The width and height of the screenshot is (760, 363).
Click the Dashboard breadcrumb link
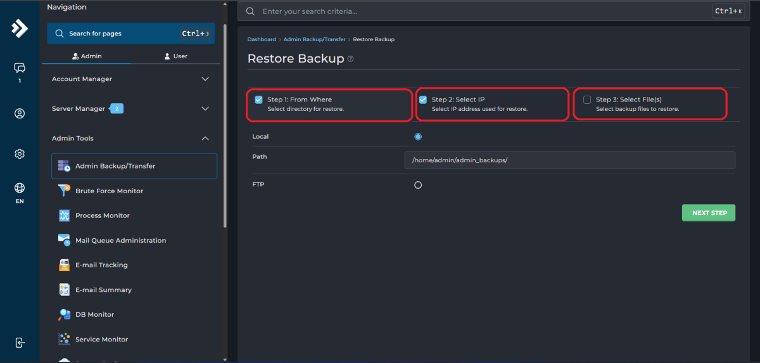pos(262,39)
